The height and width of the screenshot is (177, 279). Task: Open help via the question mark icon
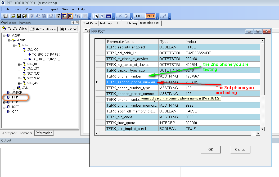pyautogui.click(x=58, y=16)
